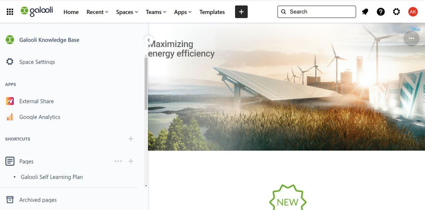Click the 'Maximizing energy efficiency' heading
The height and width of the screenshot is (210, 425).
181,49
